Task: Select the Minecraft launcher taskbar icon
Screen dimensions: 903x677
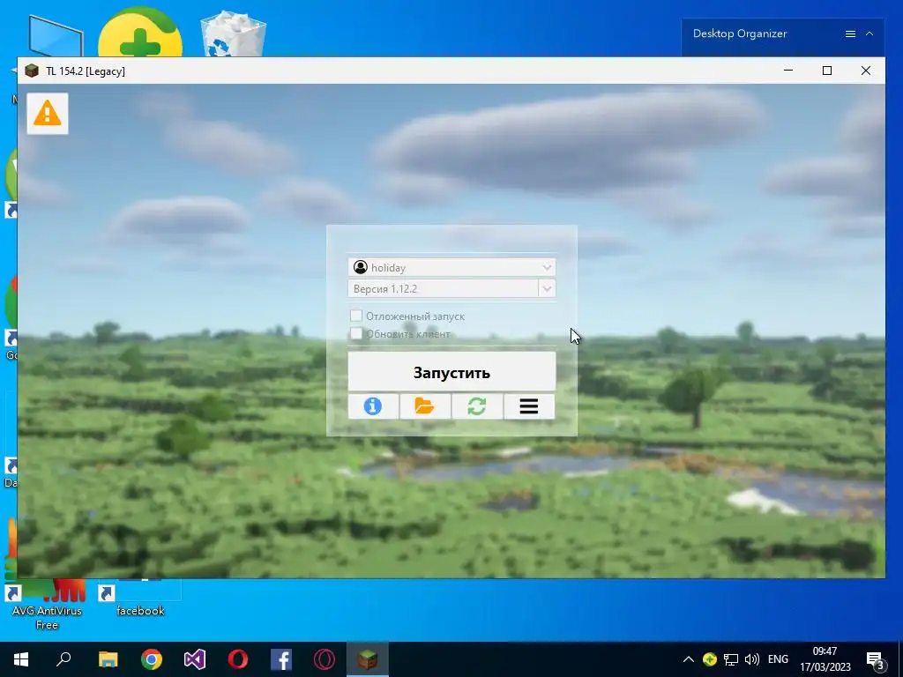Action: 368,659
